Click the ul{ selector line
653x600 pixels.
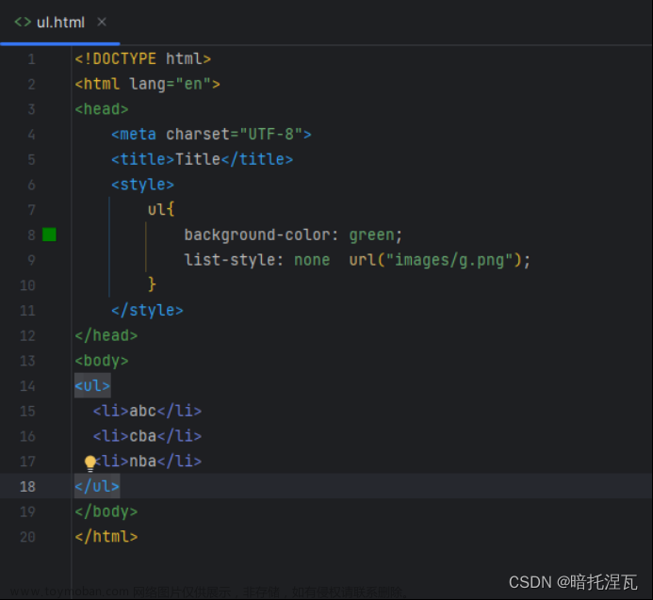pyautogui.click(x=161, y=209)
